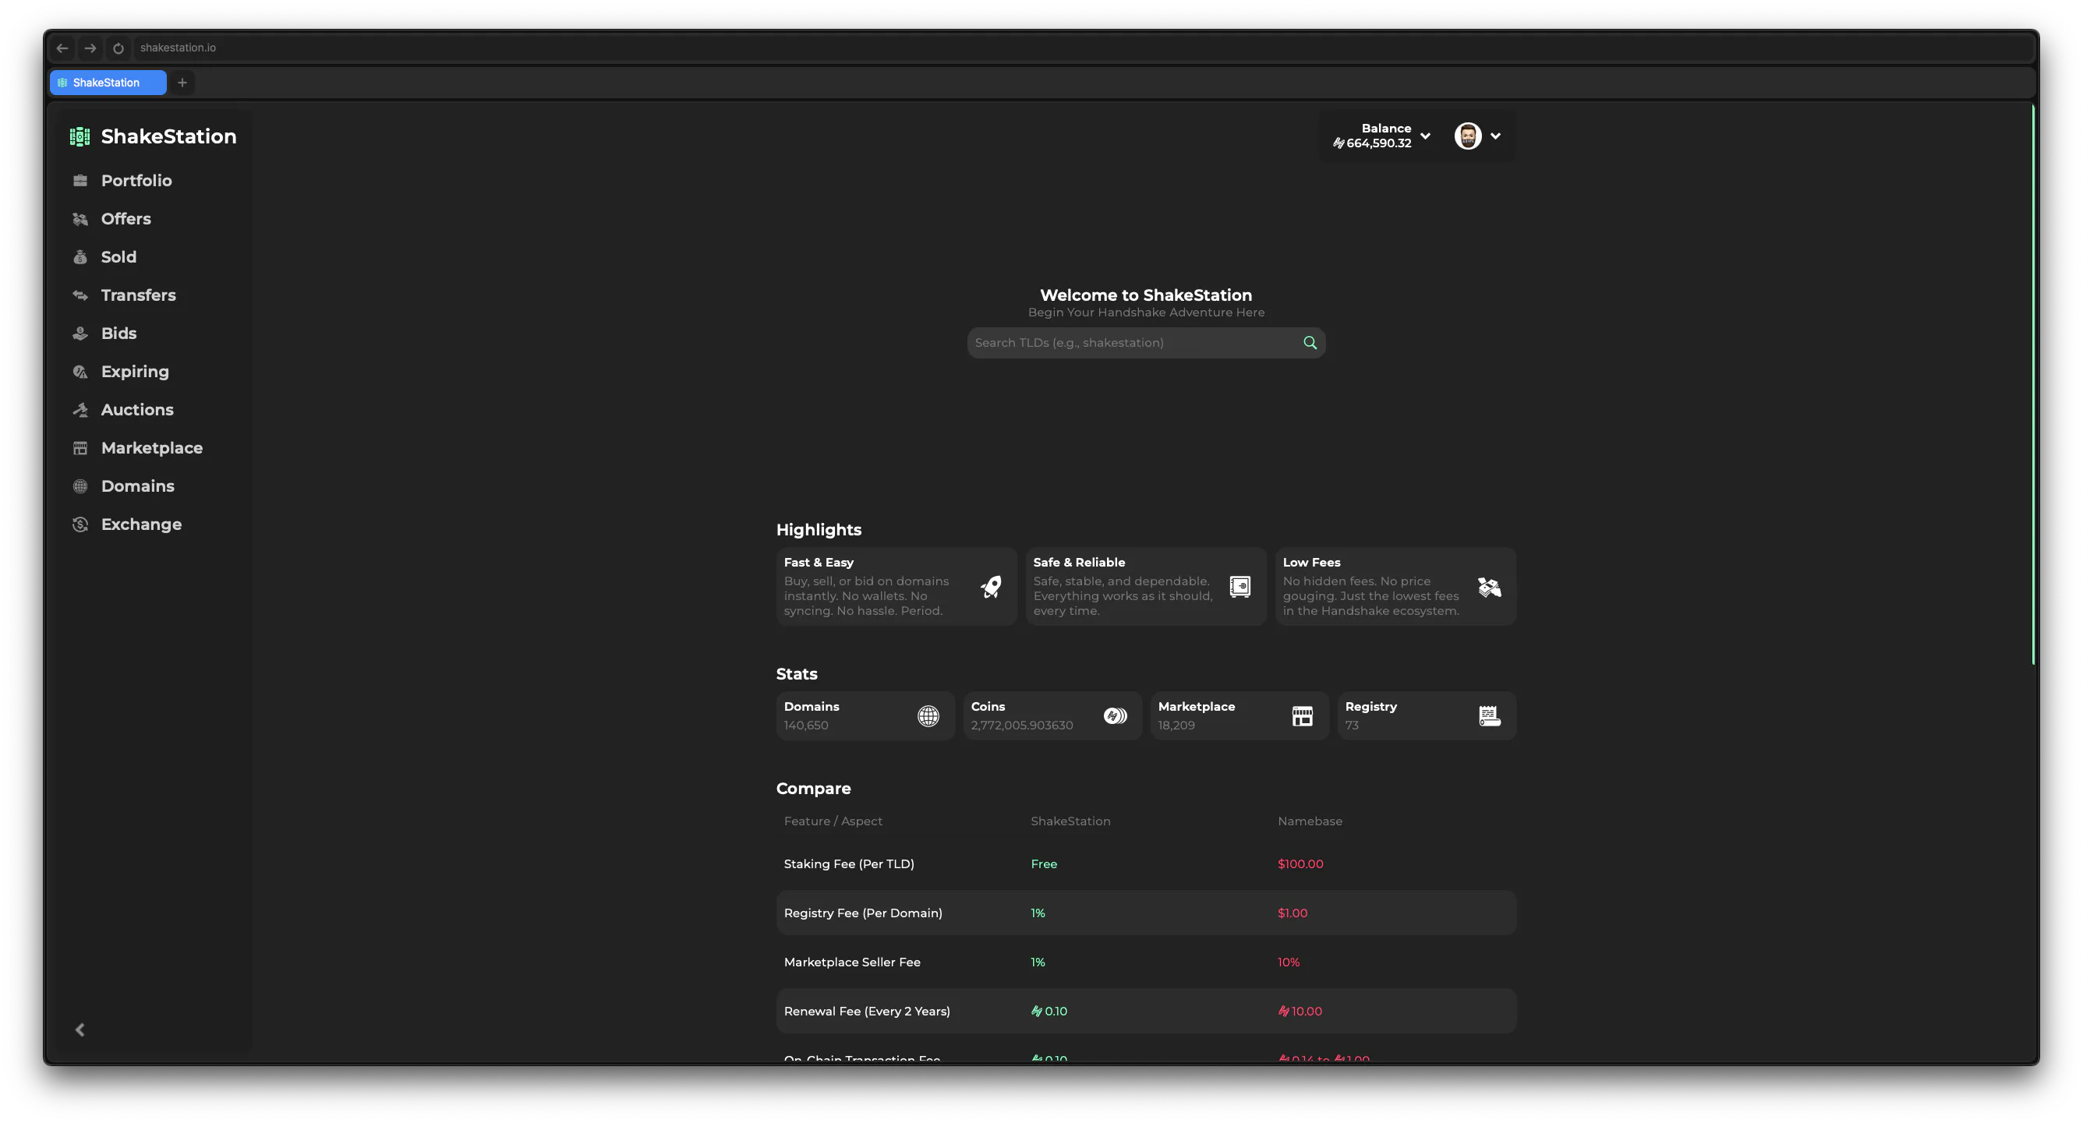Click the Domains globe icon in sidebar

point(80,486)
